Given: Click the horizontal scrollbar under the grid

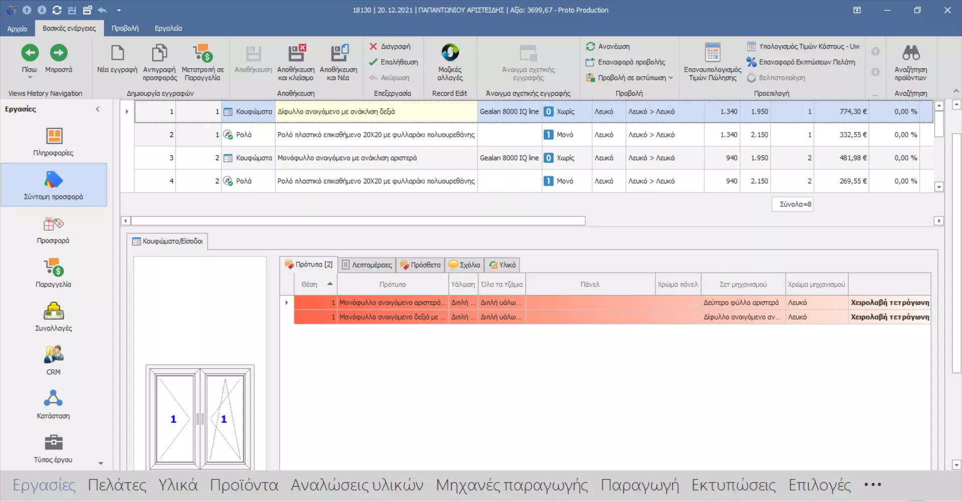Looking at the screenshot, I should [x=358, y=221].
